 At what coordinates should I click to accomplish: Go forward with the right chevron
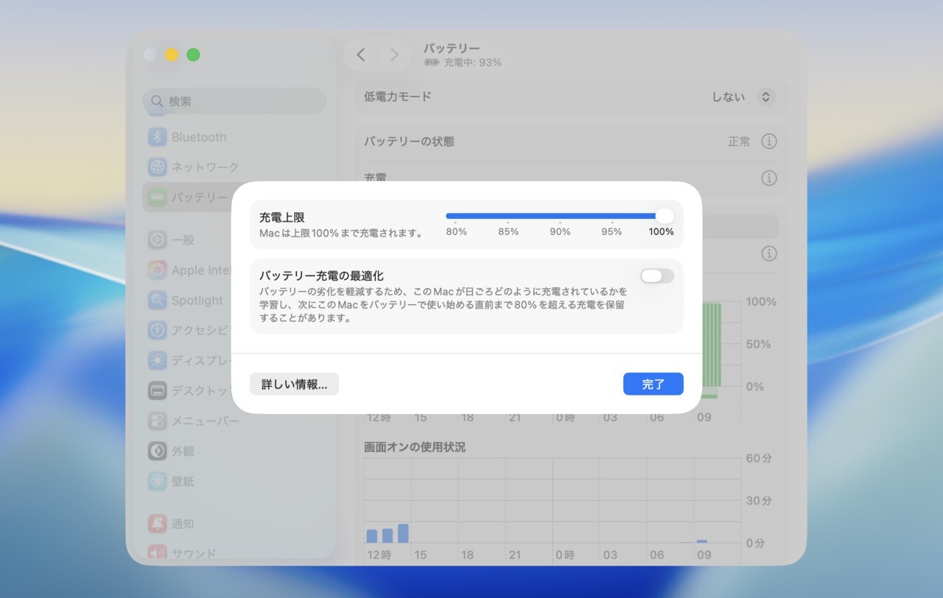[394, 54]
